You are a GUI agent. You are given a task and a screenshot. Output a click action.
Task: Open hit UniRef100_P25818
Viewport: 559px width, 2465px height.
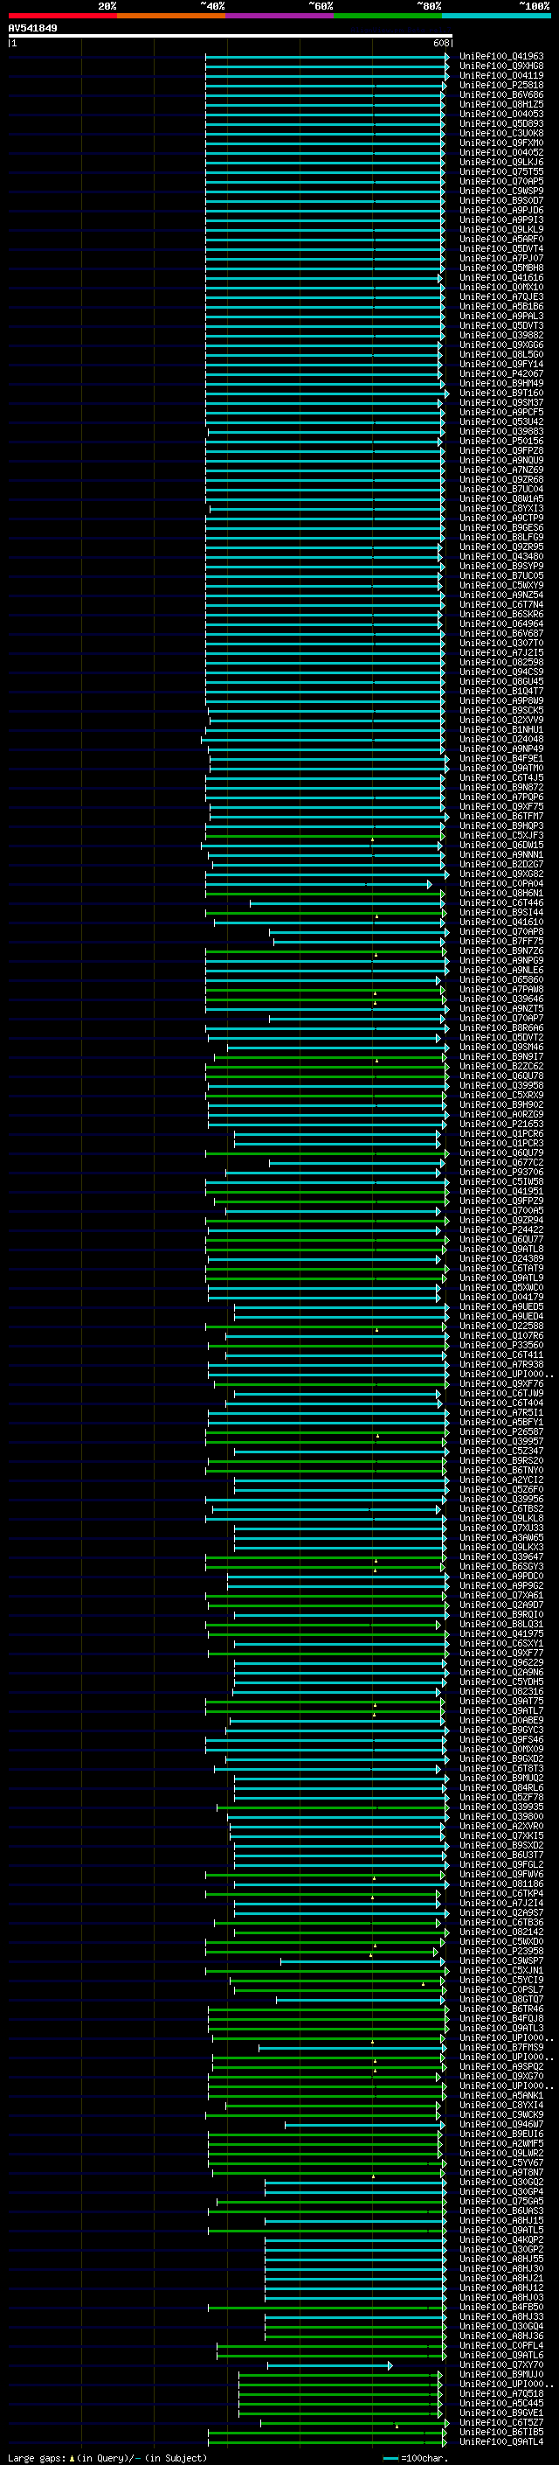point(501,85)
